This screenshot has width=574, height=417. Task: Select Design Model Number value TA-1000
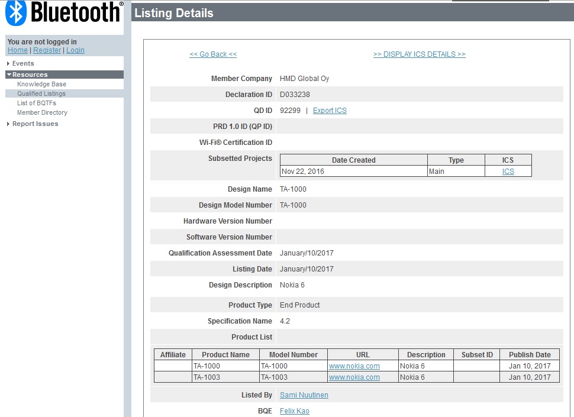[294, 205]
